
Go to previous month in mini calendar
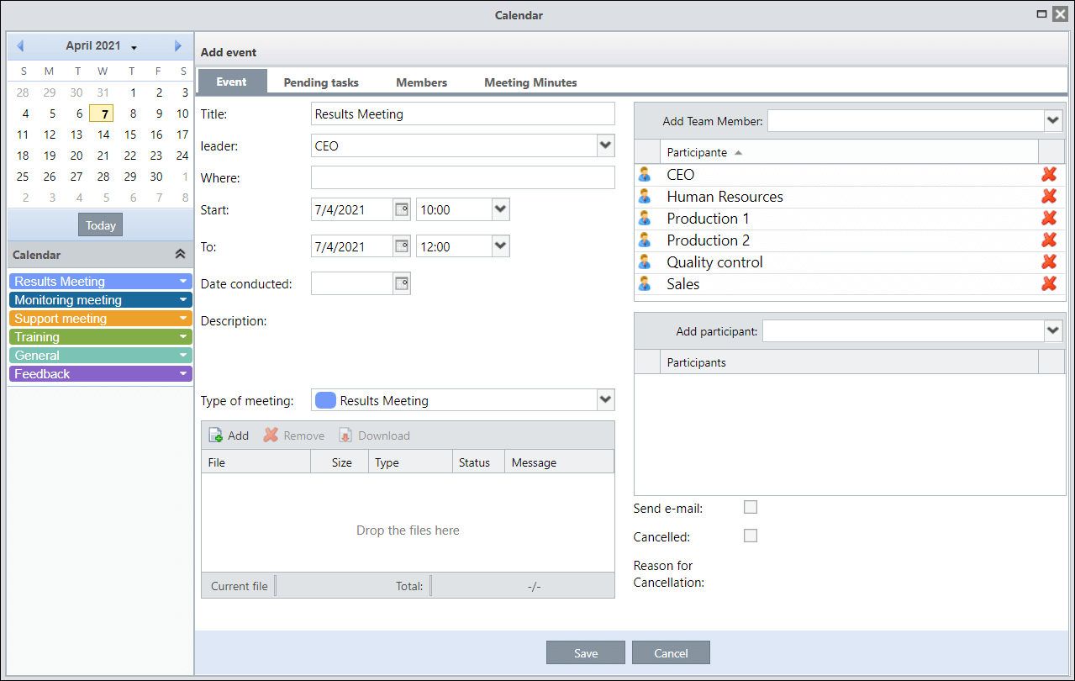[x=20, y=45]
